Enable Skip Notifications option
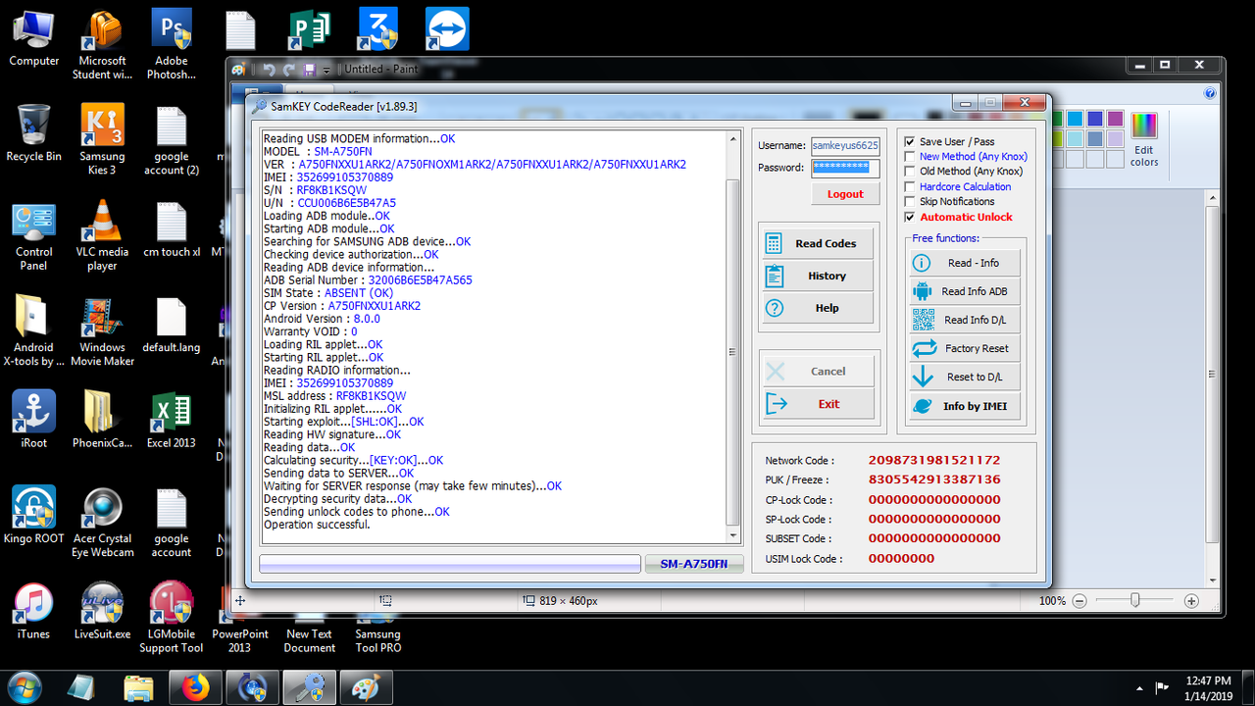Viewport: 1255px width, 706px height. click(x=910, y=202)
